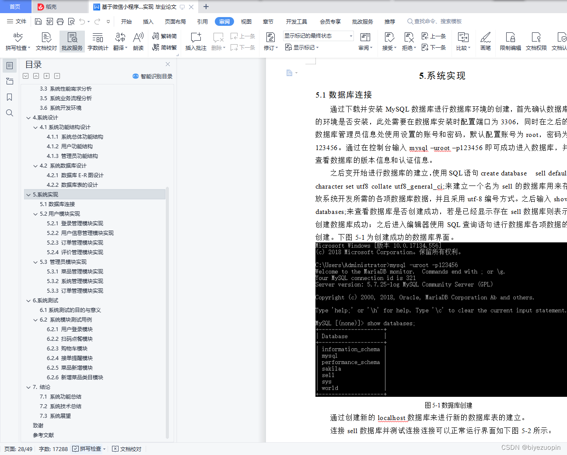Open the 翻译 dropdown menu

(120, 42)
